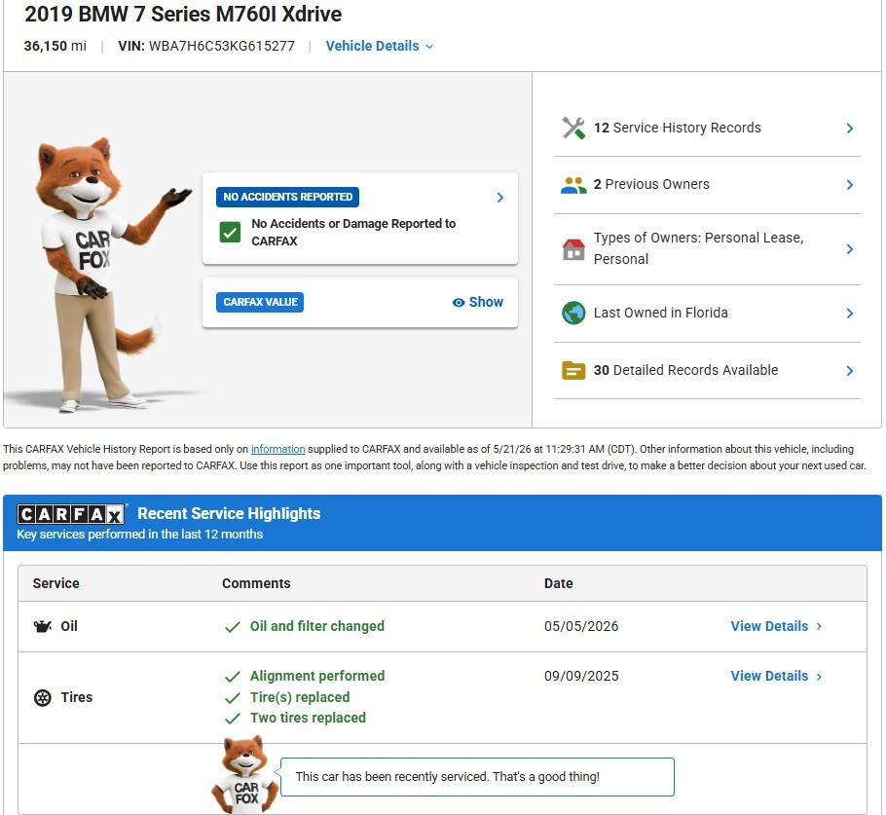Click the tire wheel service icon
Image resolution: width=886 pixels, height=815 pixels.
(43, 697)
